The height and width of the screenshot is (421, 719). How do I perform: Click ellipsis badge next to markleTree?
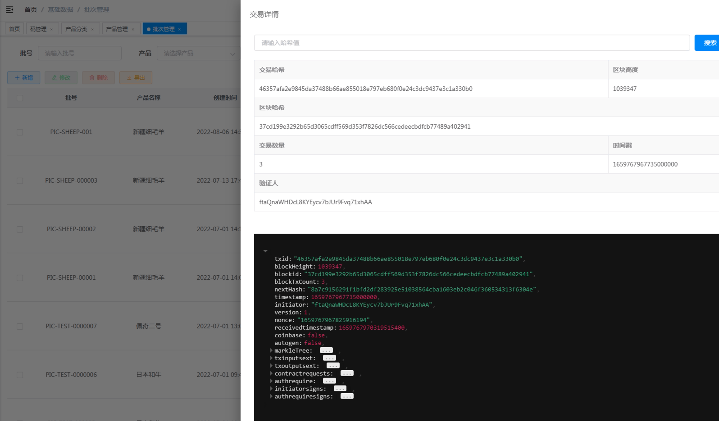tap(326, 350)
